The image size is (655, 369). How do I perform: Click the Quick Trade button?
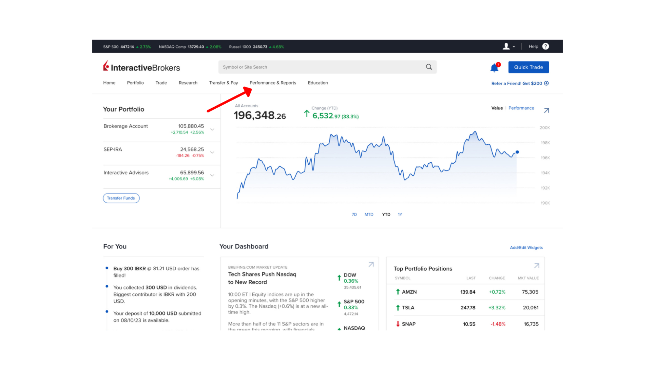(x=528, y=67)
